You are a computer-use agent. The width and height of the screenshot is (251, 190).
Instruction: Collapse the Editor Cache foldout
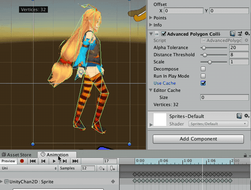150,90
